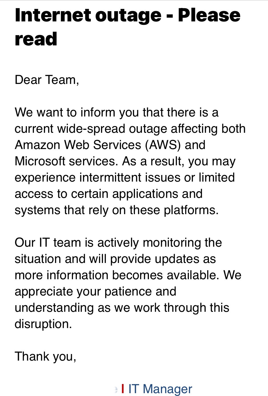Click the 'Dear Team,' greeting line
Image resolution: width=268 pixels, height=396 pixels.
pos(47,80)
